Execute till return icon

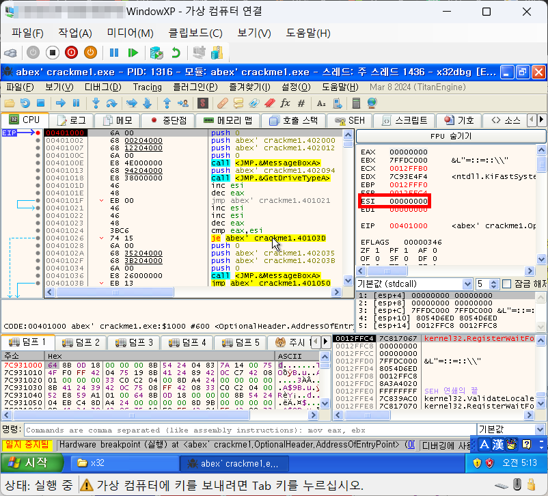pyautogui.click(x=167, y=103)
